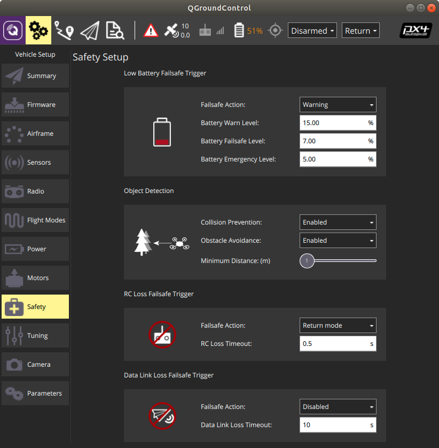The image size is (439, 448).
Task: Open the Camera setup page
Action: [35, 364]
